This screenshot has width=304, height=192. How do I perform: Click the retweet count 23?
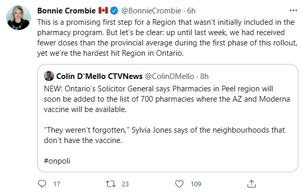pos(125,184)
